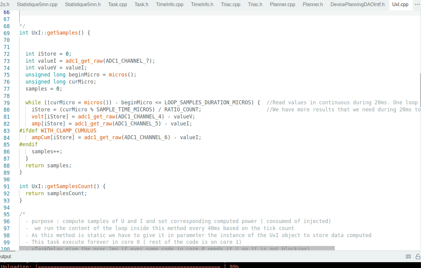Image resolution: width=421 pixels, height=268 pixels.
Task: Place the cursor on the getSamplesCount function name
Action: (x=70, y=186)
